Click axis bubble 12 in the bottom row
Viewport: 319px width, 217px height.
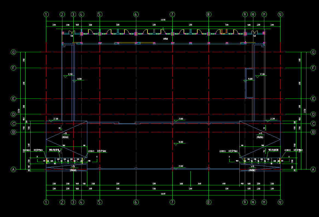coord(280,202)
